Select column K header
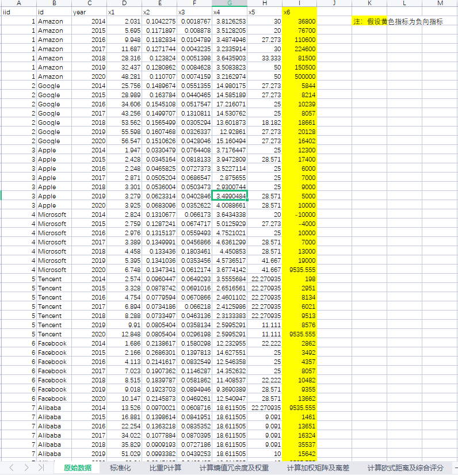458x475 pixels. (x=369, y=3)
